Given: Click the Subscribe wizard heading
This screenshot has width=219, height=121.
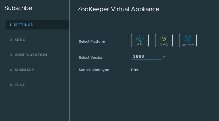Looking at the screenshot, I should pyautogui.click(x=18, y=8).
